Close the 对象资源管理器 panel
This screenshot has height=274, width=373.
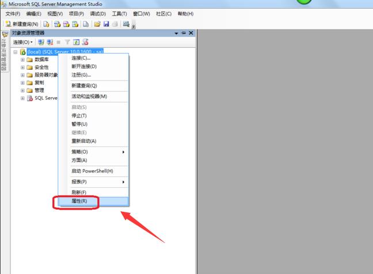(x=191, y=33)
